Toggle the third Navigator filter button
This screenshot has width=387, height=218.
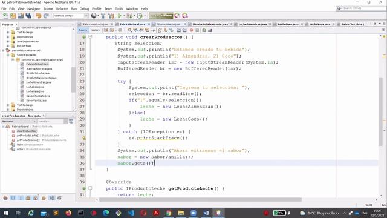(21, 198)
